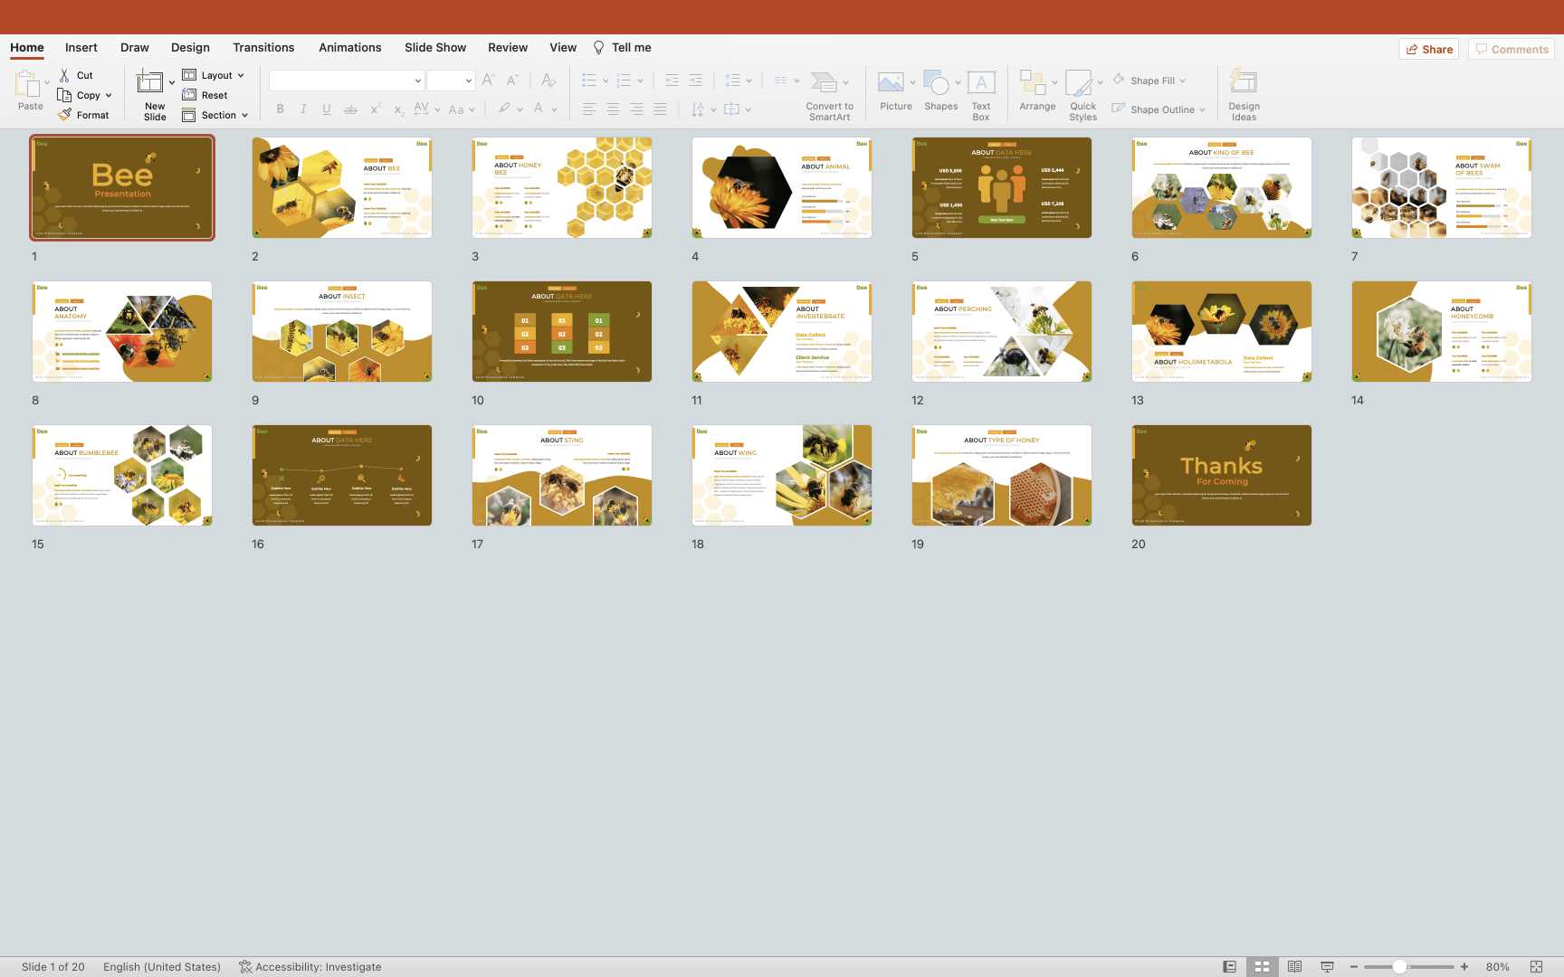Click the Text Box tool
1564x977 pixels.
click(980, 83)
